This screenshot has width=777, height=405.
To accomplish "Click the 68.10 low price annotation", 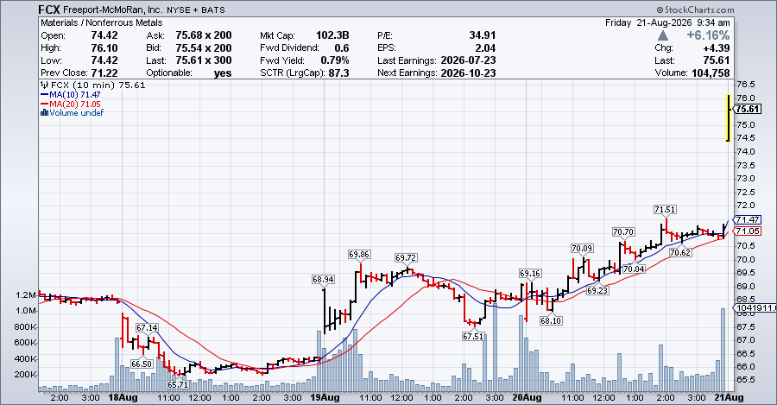I will click(551, 320).
